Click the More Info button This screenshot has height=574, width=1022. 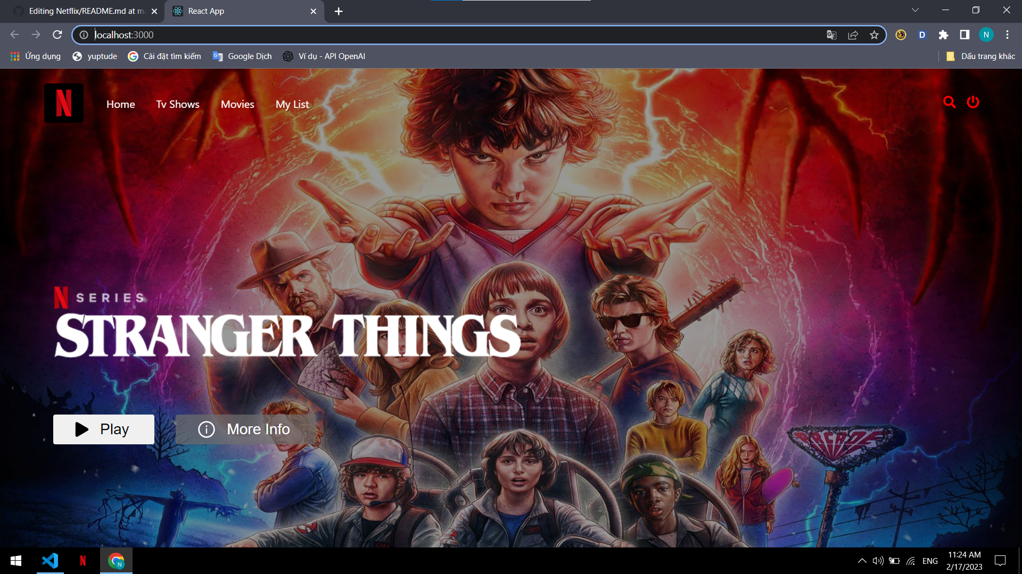244,429
